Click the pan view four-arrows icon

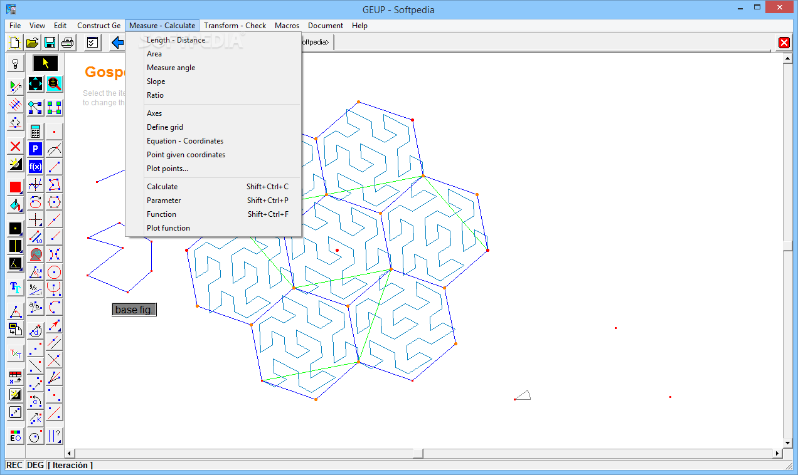pos(35,84)
